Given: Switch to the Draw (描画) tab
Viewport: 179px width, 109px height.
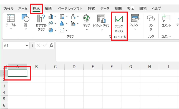Looking at the screenshot, I should tap(49, 9).
